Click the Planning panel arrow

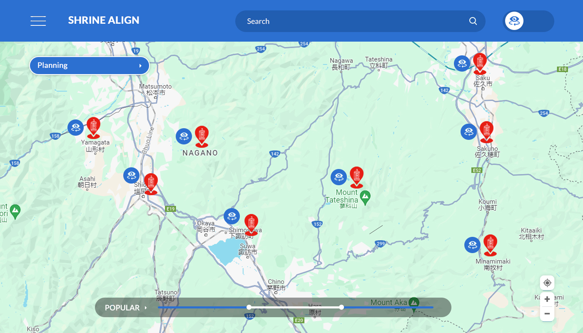click(141, 66)
